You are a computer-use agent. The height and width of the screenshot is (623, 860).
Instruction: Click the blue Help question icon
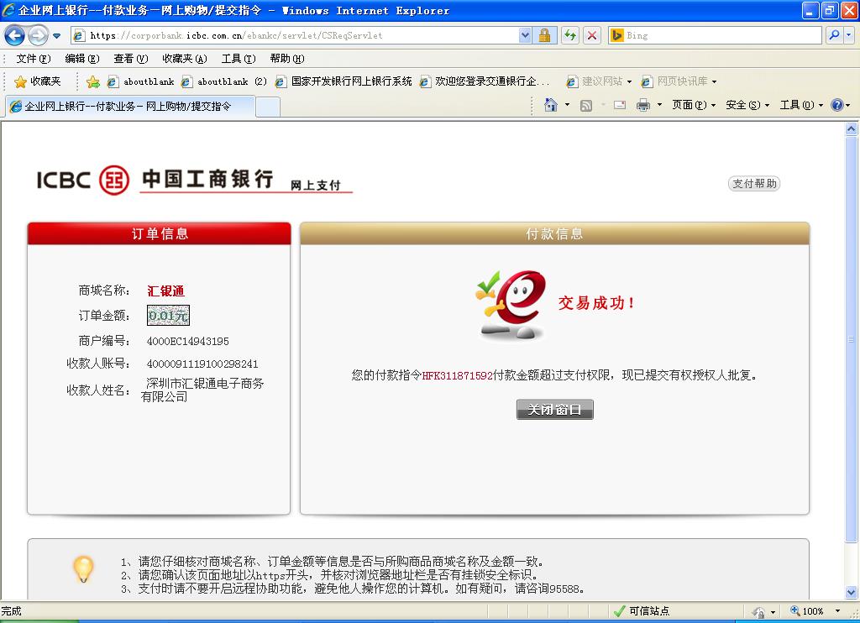[837, 105]
